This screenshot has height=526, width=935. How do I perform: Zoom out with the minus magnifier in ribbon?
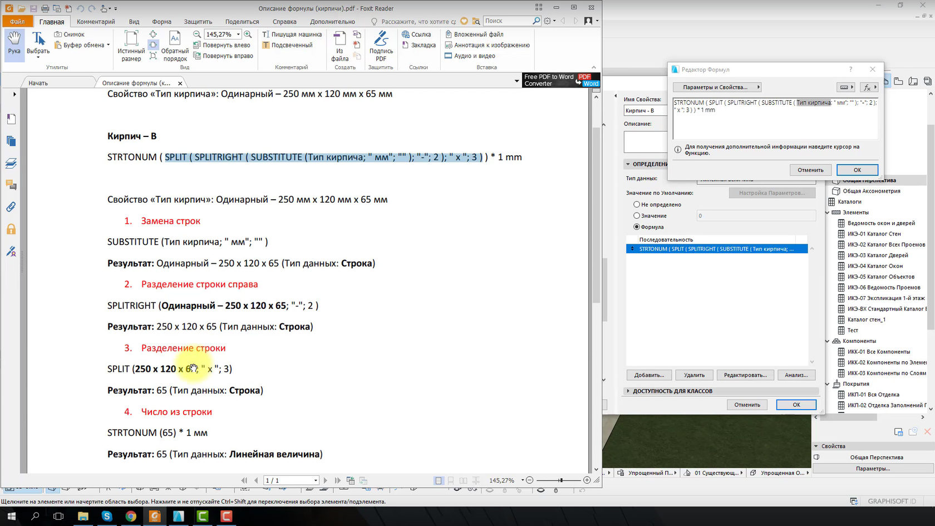tap(197, 35)
